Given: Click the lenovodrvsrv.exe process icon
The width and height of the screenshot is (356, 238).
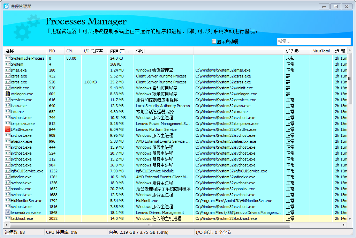Looking at the screenshot, I should click(x=8, y=213).
